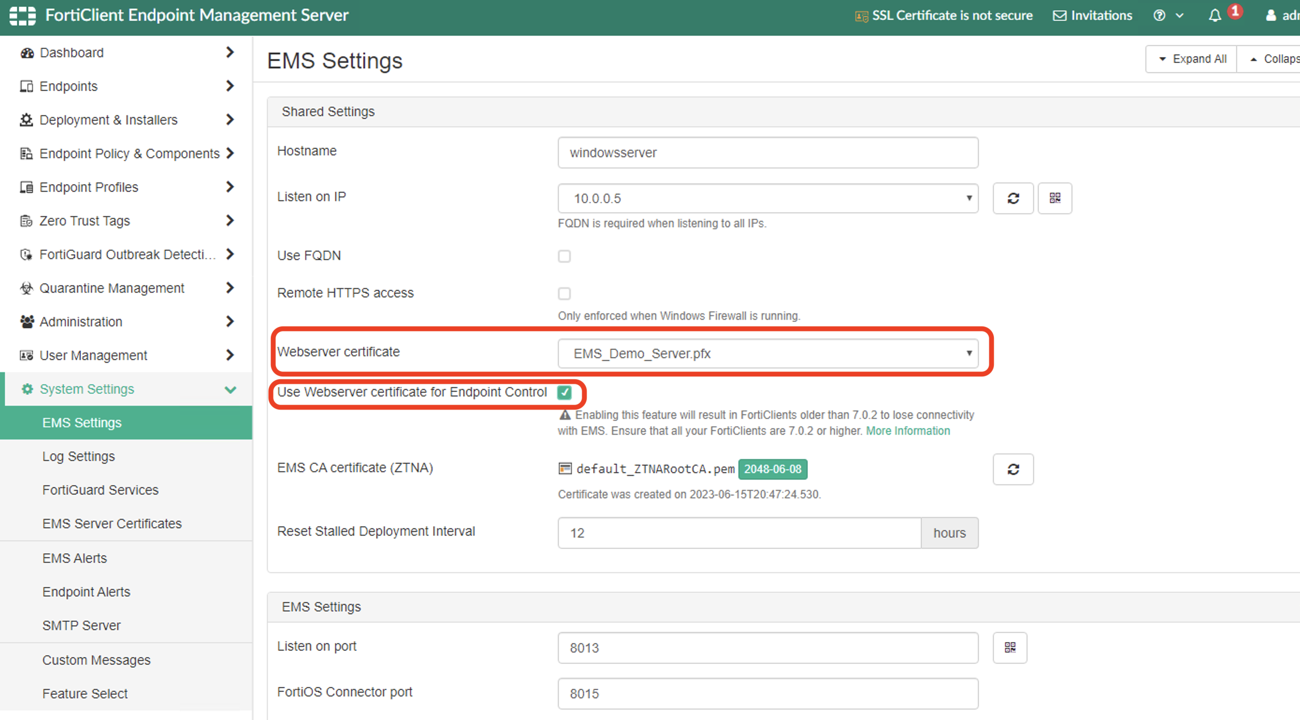Expand the Endpoint Profiles chevron
The width and height of the screenshot is (1300, 720).
[230, 187]
